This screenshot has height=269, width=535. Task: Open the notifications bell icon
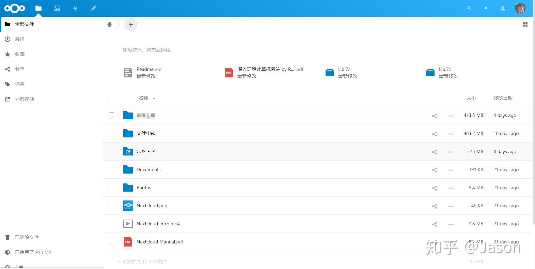486,8
